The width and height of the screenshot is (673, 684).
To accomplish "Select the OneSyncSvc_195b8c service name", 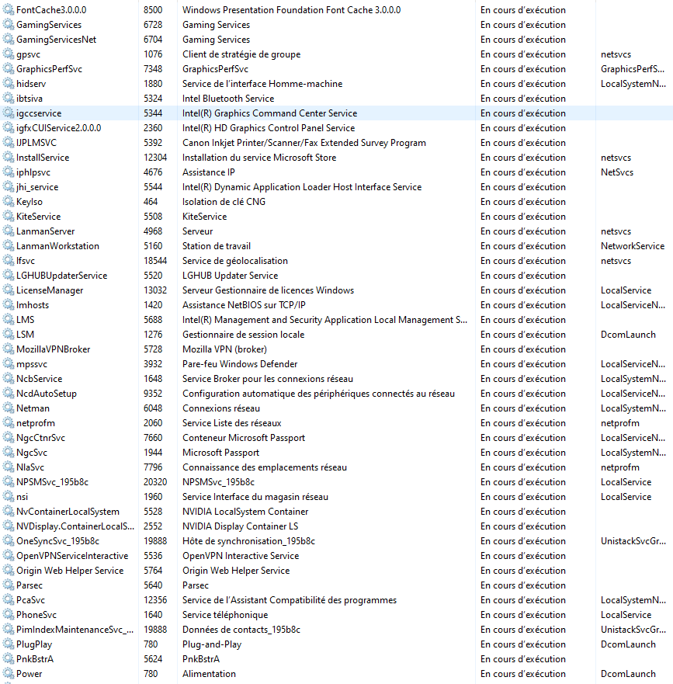I will point(58,541).
